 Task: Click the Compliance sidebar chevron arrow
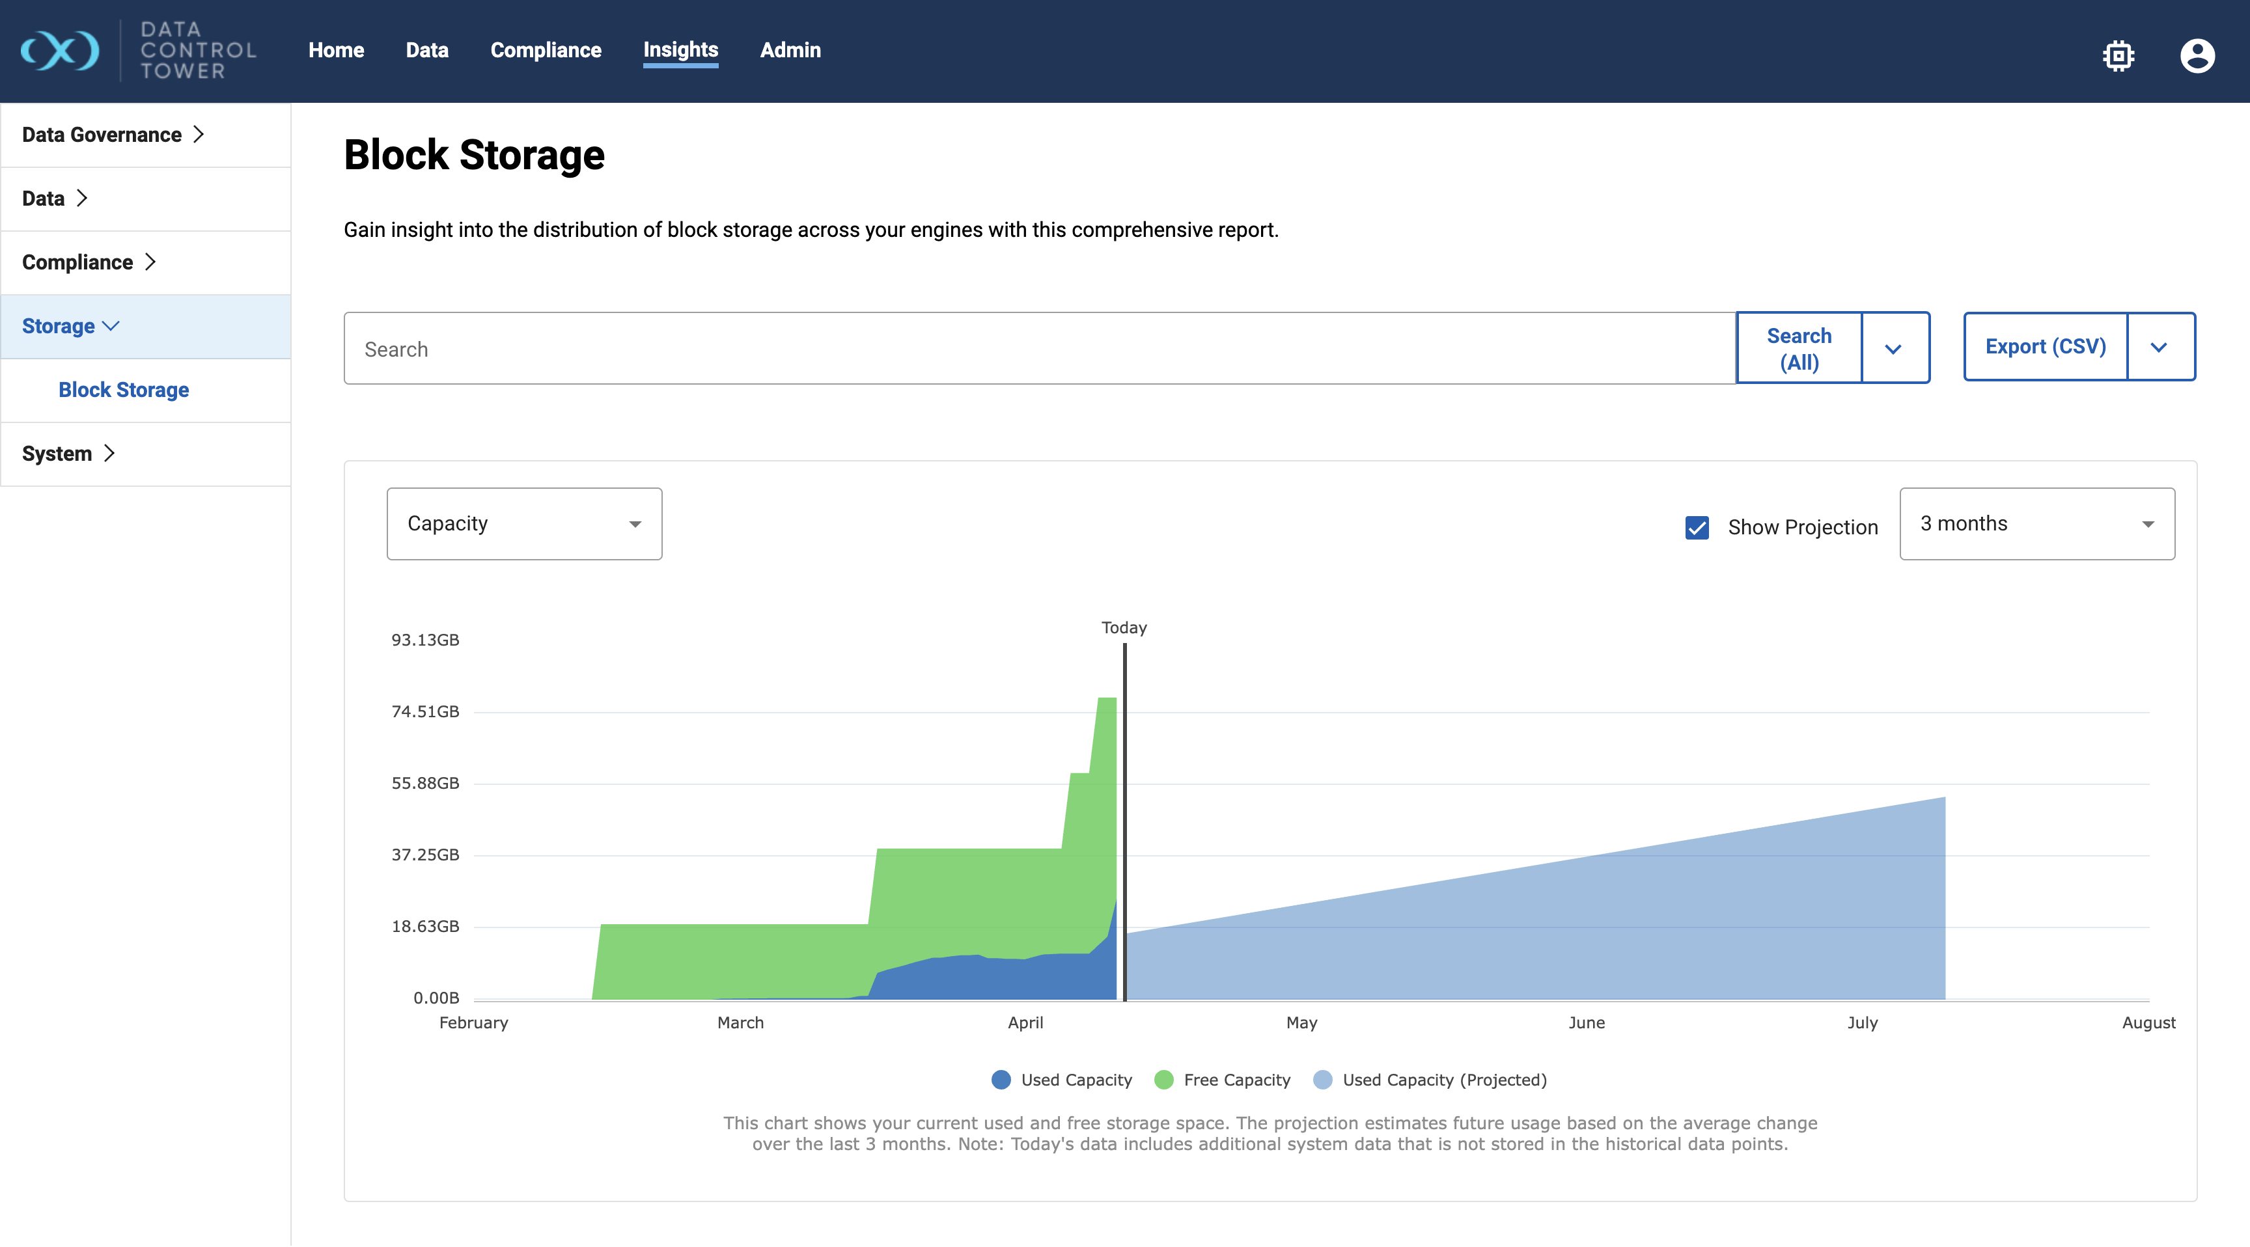pyautogui.click(x=150, y=262)
